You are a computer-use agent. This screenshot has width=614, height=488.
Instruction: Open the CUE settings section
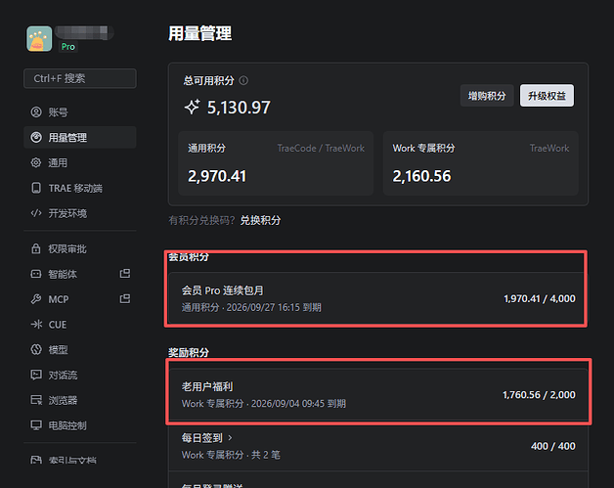click(x=80, y=325)
